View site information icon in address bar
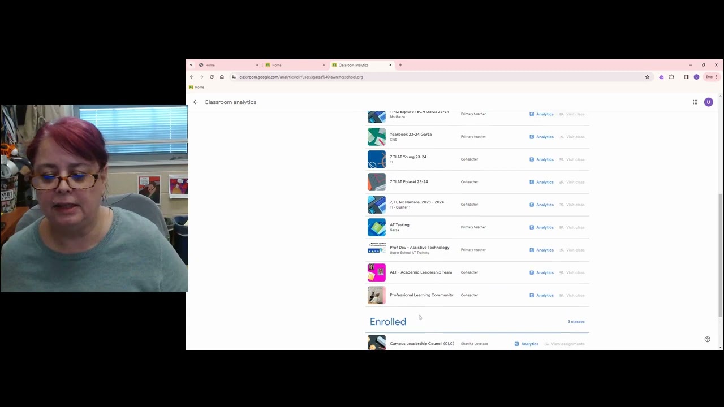Image resolution: width=724 pixels, height=407 pixels. [234, 77]
